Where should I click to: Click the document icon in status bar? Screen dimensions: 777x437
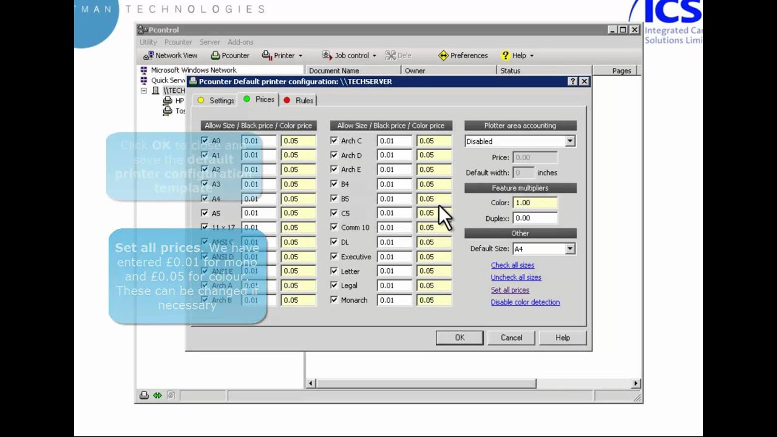(x=171, y=396)
